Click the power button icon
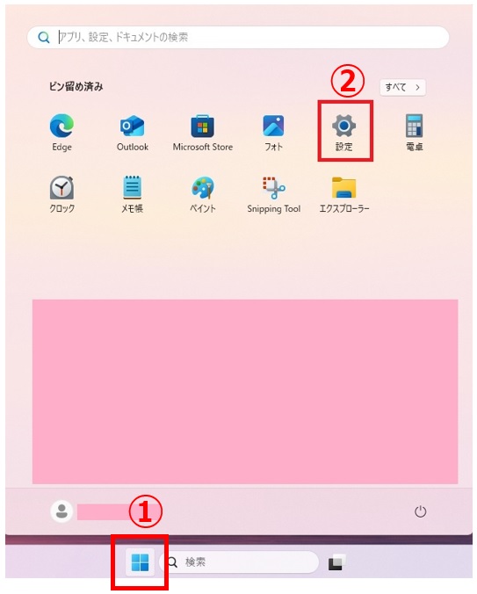The image size is (477, 594). 420,511
